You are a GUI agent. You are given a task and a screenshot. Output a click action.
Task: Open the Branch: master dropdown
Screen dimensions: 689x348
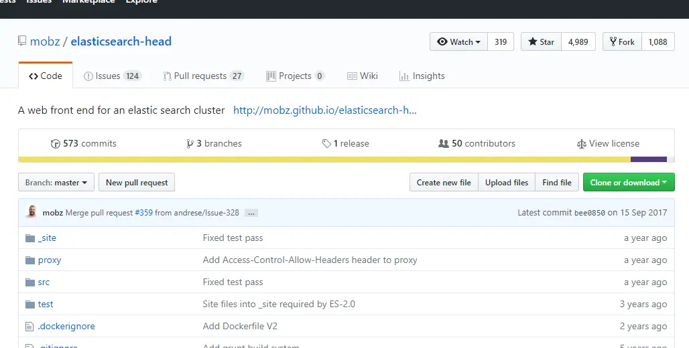point(56,183)
